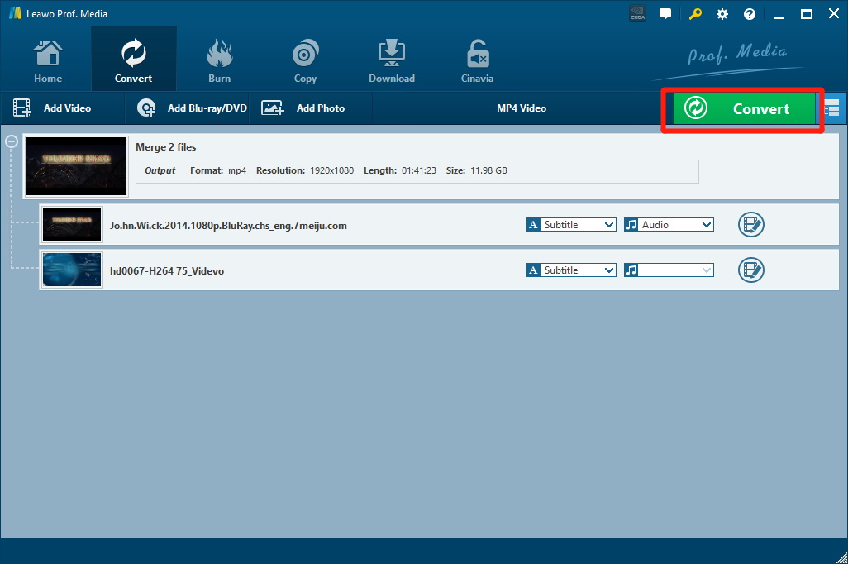Open the Download module
This screenshot has width=848, height=564.
392,61
